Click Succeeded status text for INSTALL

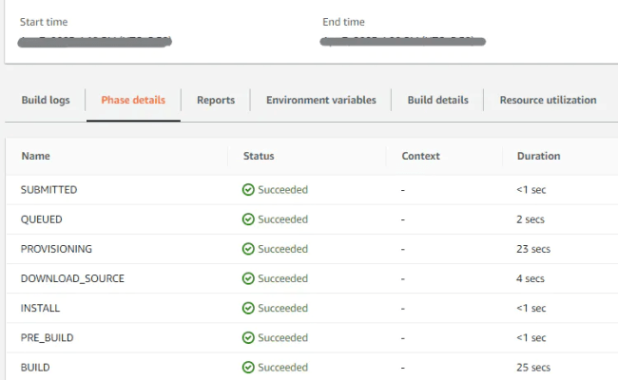[x=282, y=308]
